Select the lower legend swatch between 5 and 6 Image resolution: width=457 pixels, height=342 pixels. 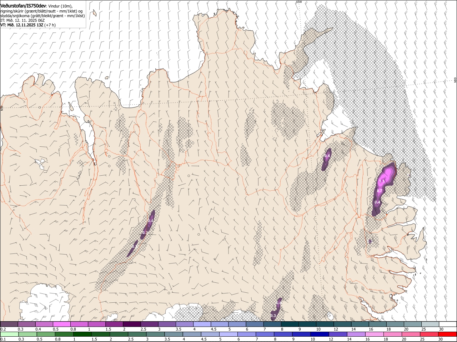[228, 334]
